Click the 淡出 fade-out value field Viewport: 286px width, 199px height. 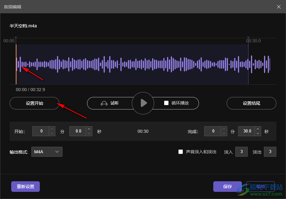click(270, 152)
